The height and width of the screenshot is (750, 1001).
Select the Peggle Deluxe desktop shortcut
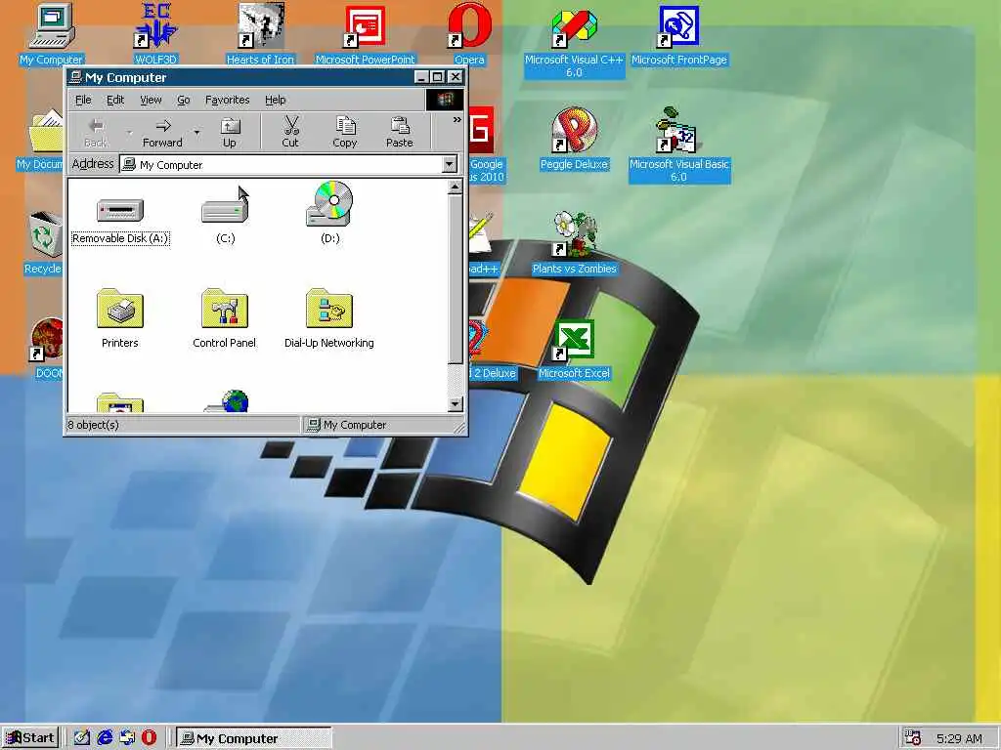point(574,139)
